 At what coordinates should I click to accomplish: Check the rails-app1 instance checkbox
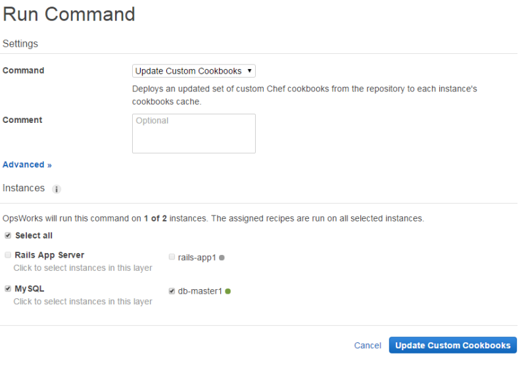pyautogui.click(x=172, y=258)
